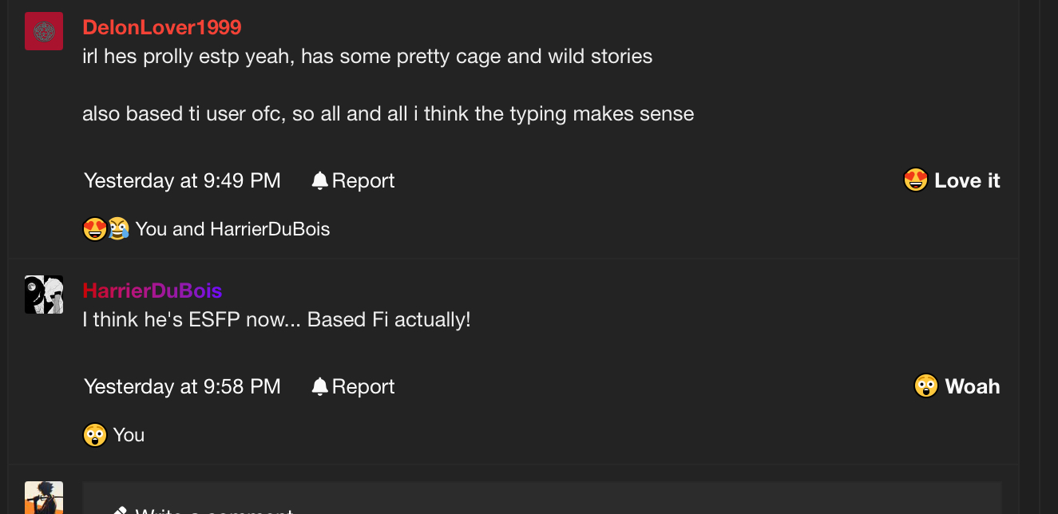Click the bell icon on DelonLover1999's comment
The image size is (1058, 514).
tap(320, 181)
